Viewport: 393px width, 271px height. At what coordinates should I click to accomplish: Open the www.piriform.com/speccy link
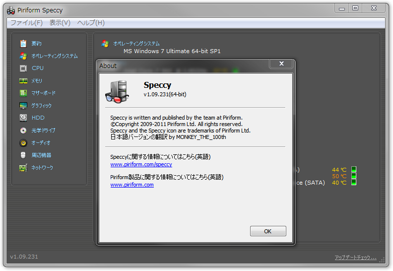pos(141,164)
